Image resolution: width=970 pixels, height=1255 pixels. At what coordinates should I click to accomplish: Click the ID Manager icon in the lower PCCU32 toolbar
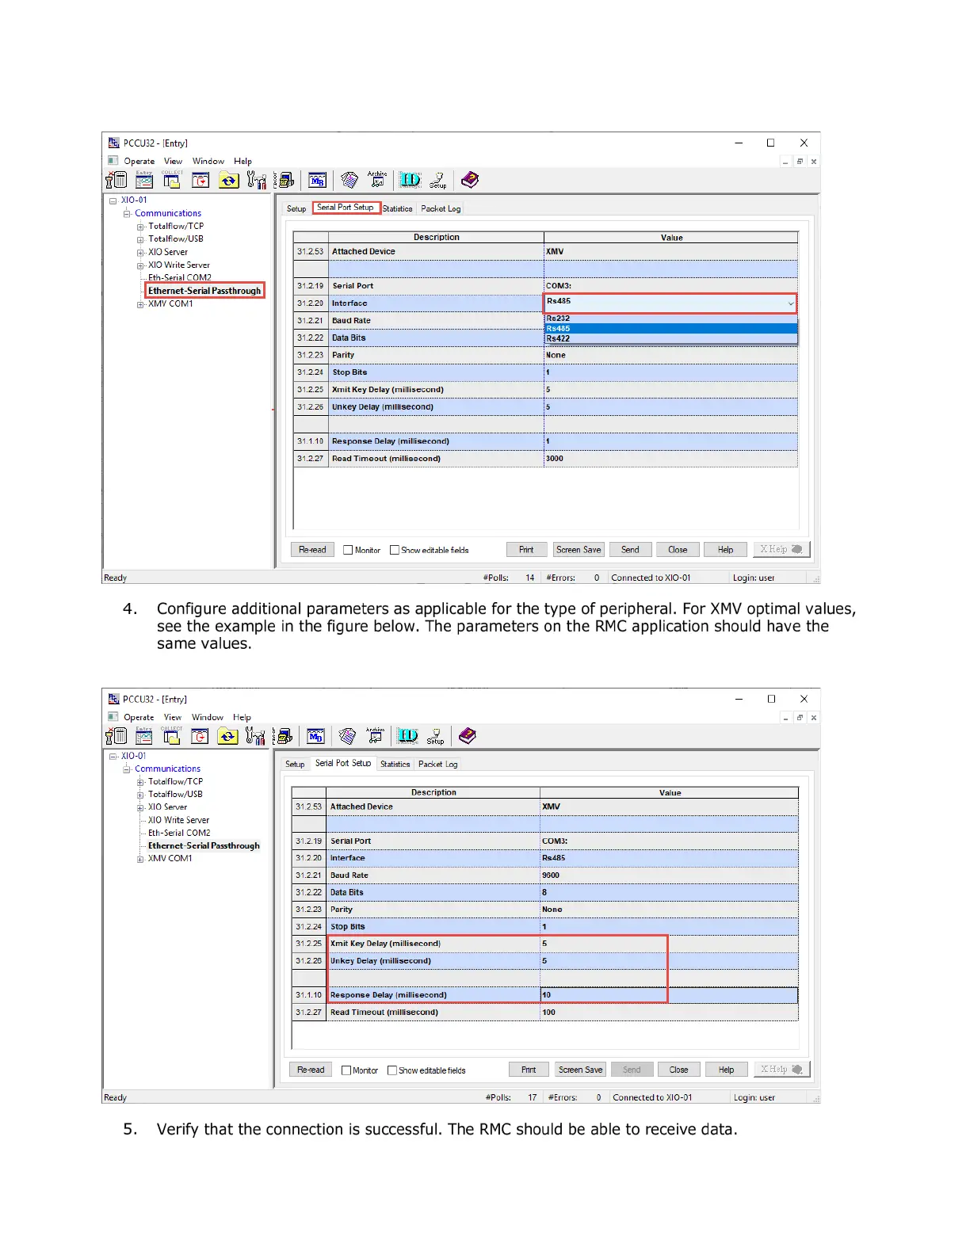click(408, 736)
